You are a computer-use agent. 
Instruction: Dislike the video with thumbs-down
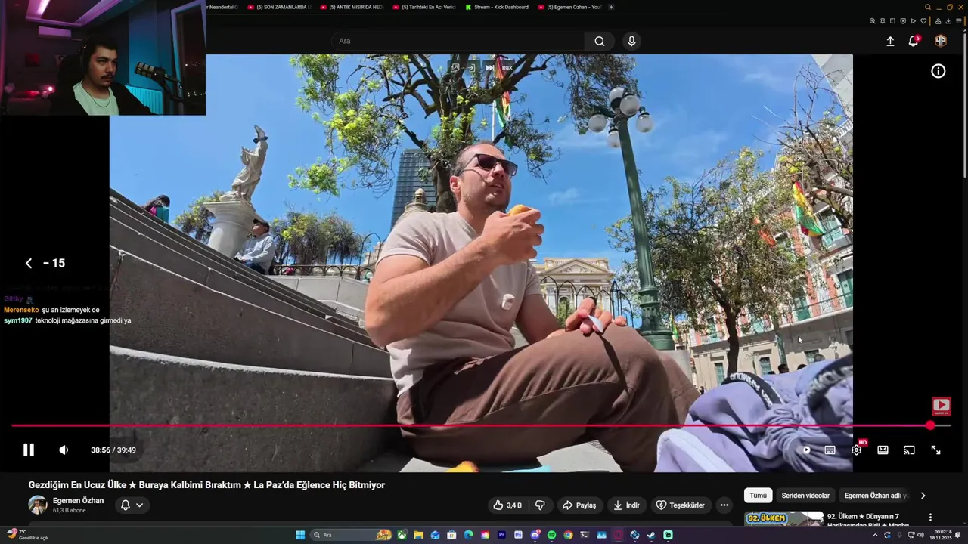click(x=540, y=505)
